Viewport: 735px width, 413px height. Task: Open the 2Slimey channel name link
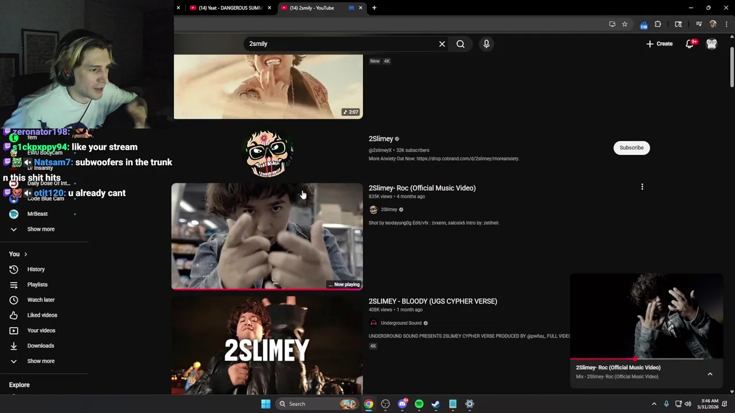pos(381,139)
